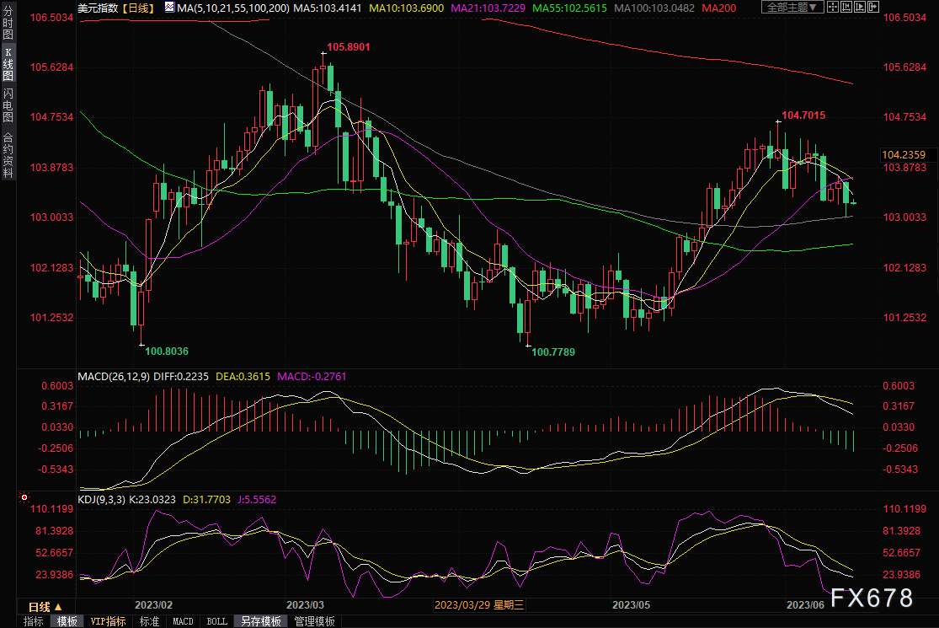
Task: Click the 104.7015 high price marker
Action: point(803,115)
